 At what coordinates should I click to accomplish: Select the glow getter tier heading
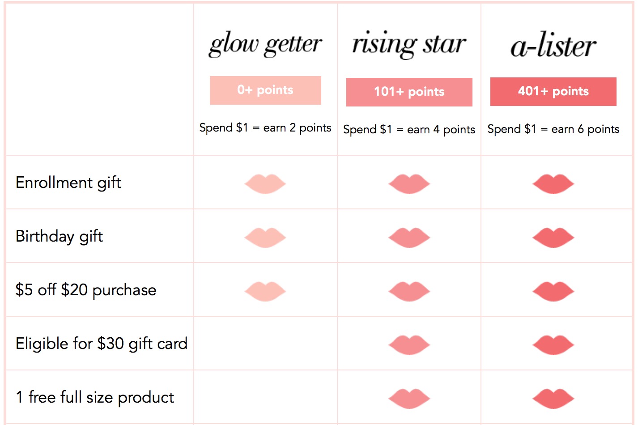click(x=265, y=44)
